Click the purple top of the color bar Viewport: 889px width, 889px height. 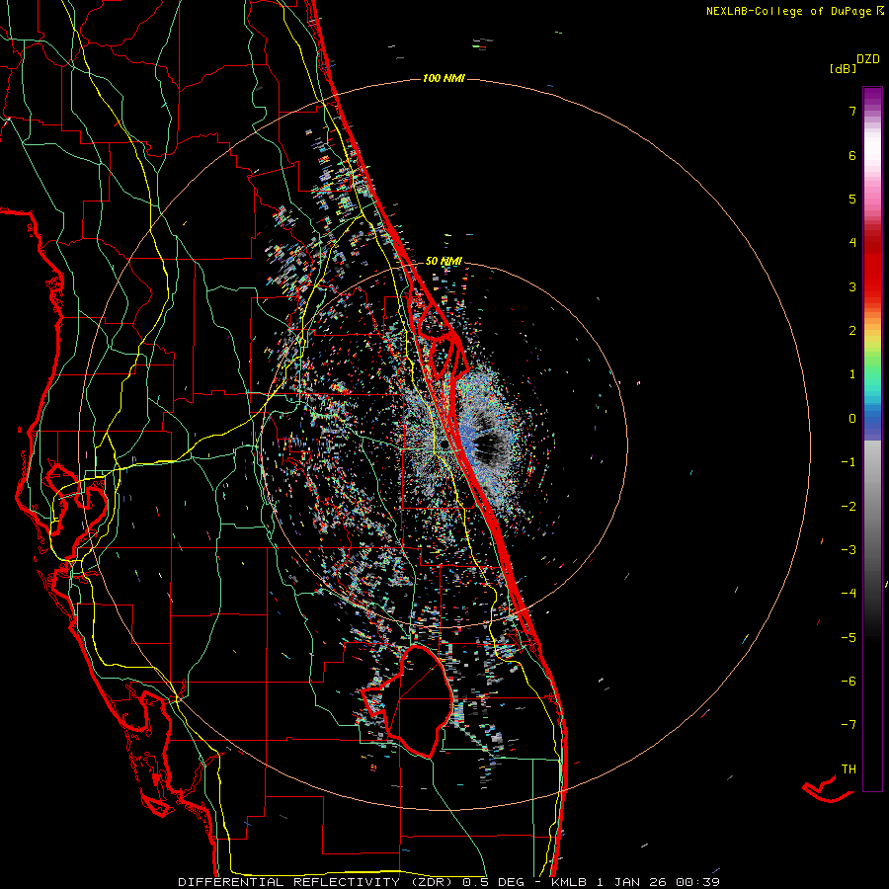click(872, 97)
